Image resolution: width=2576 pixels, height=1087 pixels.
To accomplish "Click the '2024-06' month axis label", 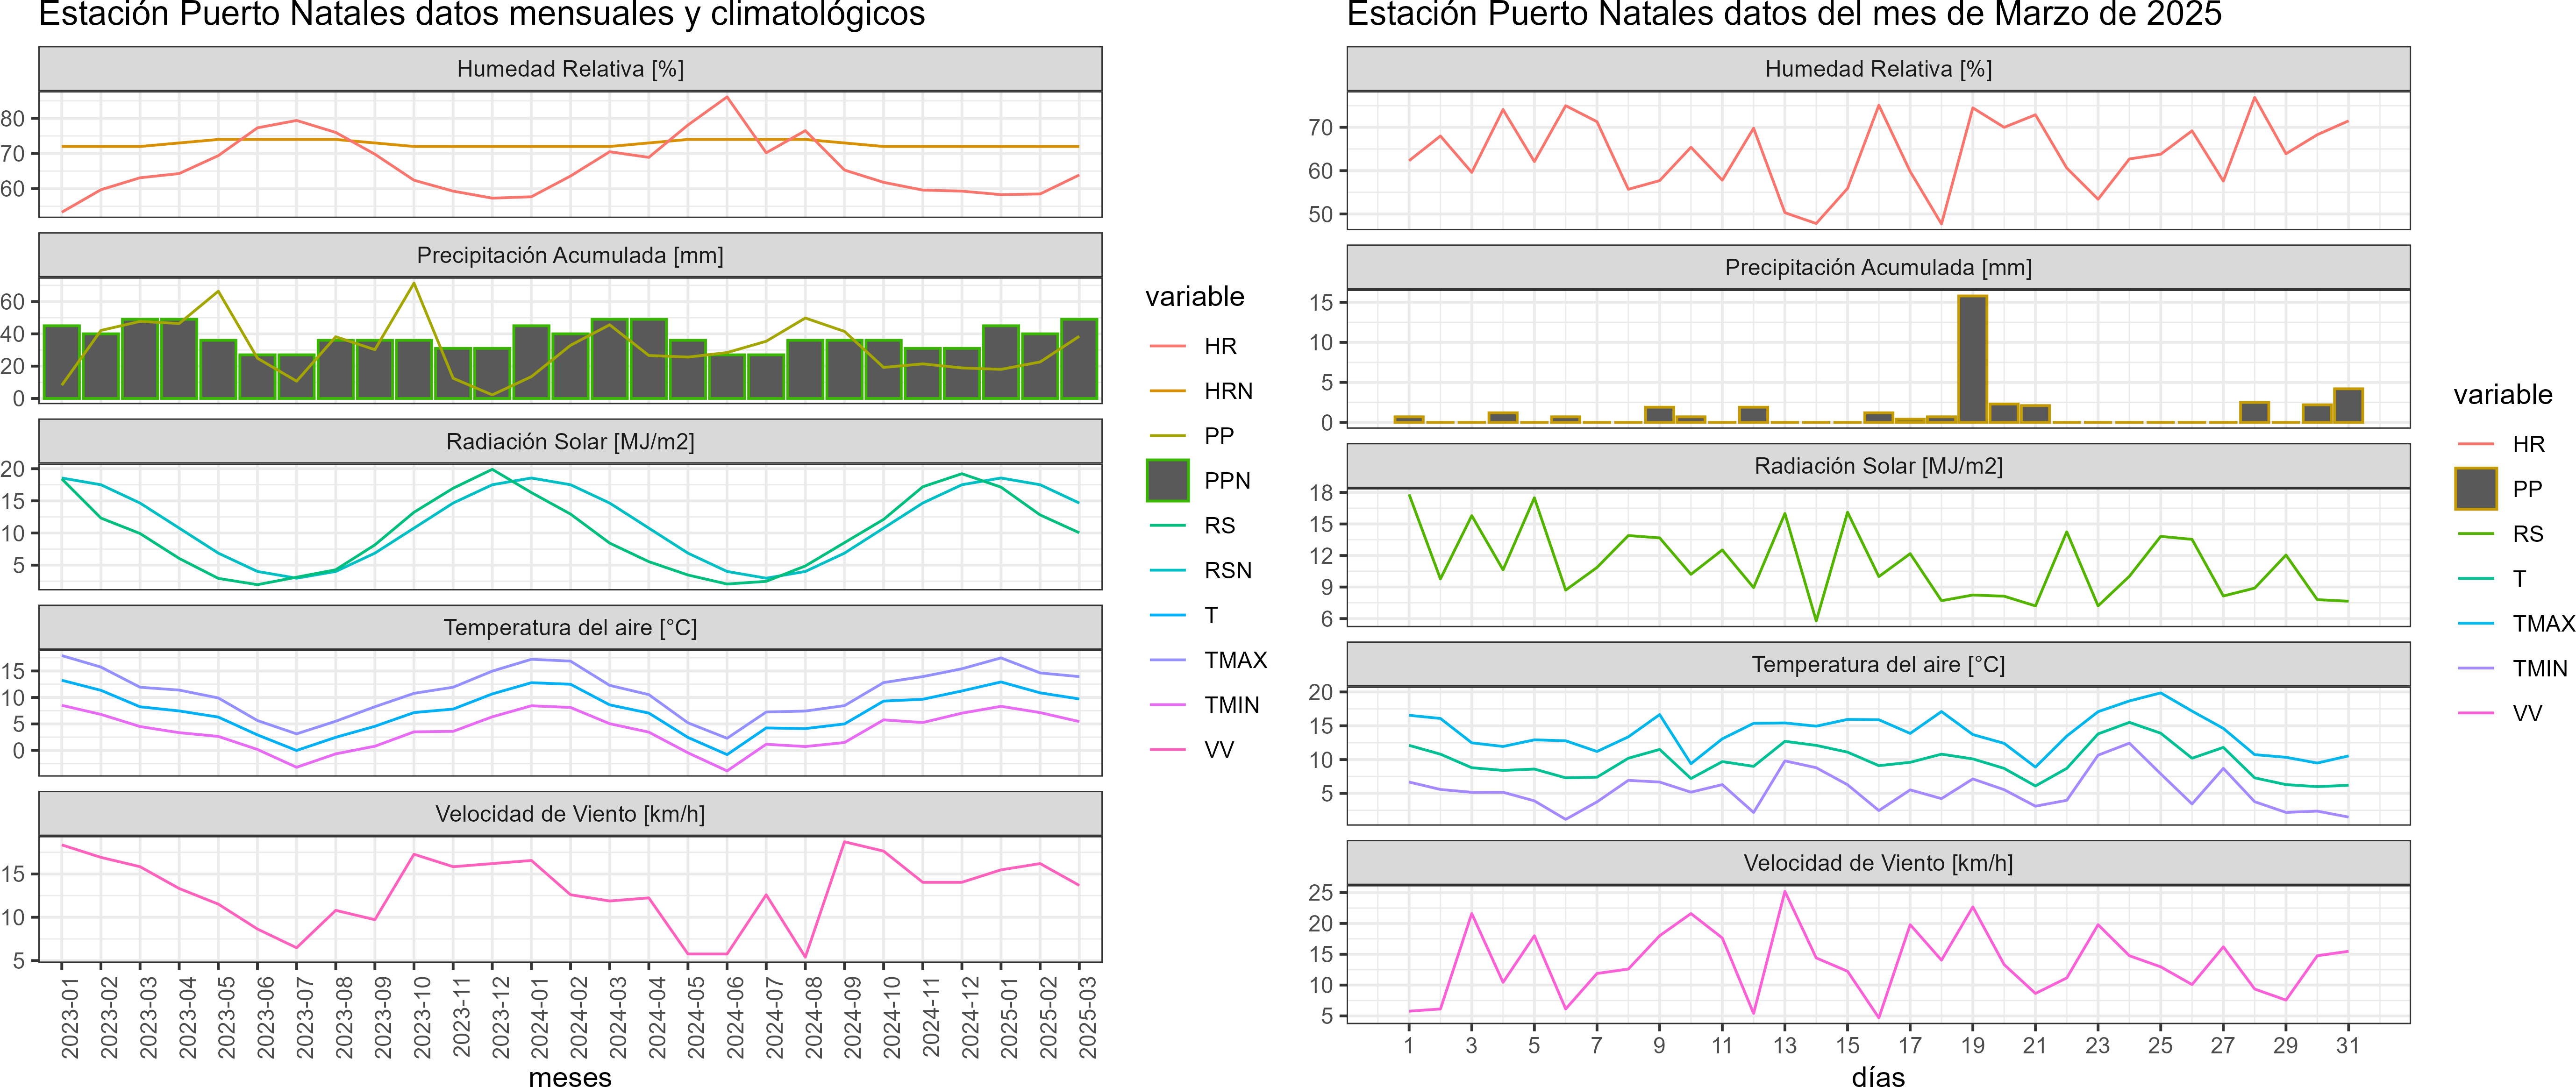I will tap(735, 1018).
